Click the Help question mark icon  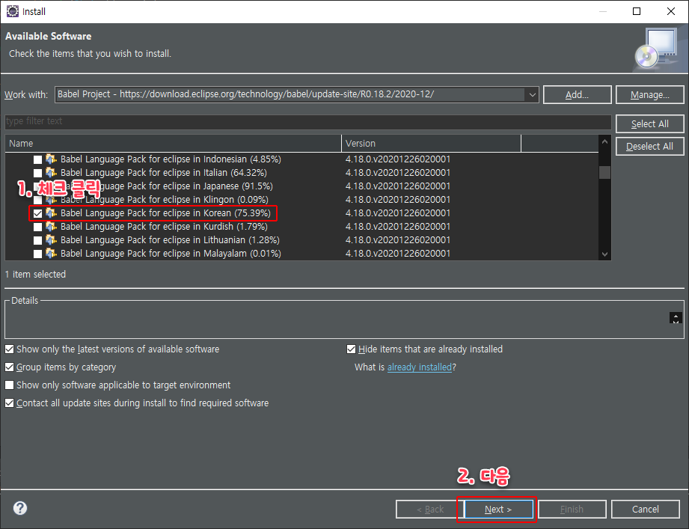pyautogui.click(x=20, y=508)
